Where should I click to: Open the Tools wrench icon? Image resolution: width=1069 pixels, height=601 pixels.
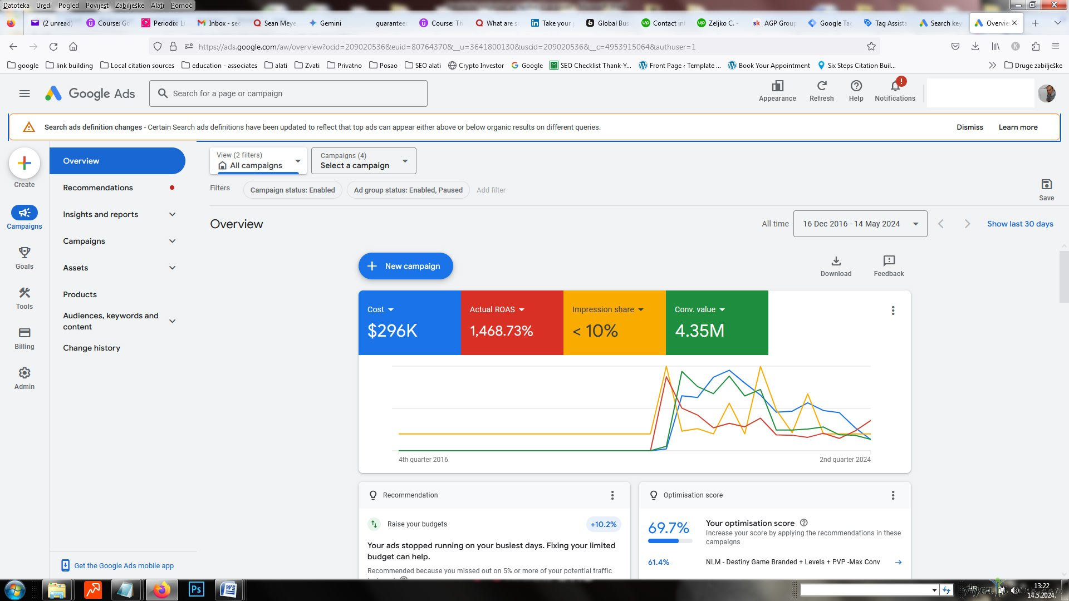tap(24, 293)
